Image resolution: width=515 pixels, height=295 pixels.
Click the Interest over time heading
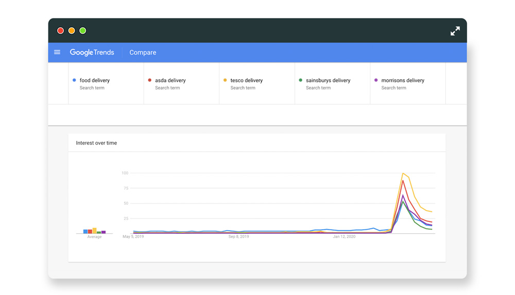[96, 143]
